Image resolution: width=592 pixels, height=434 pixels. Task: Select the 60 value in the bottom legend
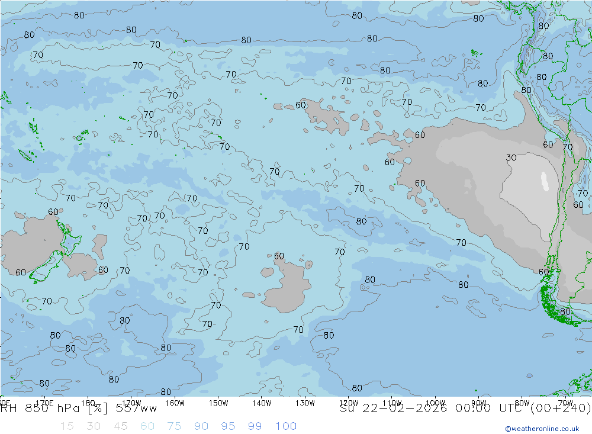click(147, 426)
